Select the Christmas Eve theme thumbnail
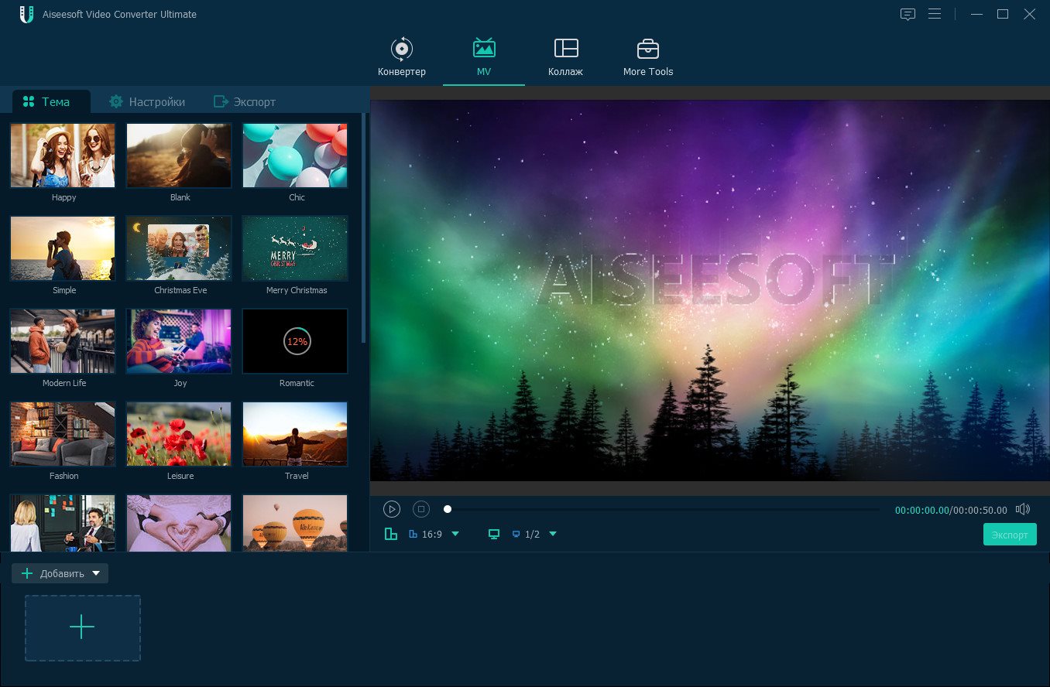The height and width of the screenshot is (687, 1050). click(179, 248)
